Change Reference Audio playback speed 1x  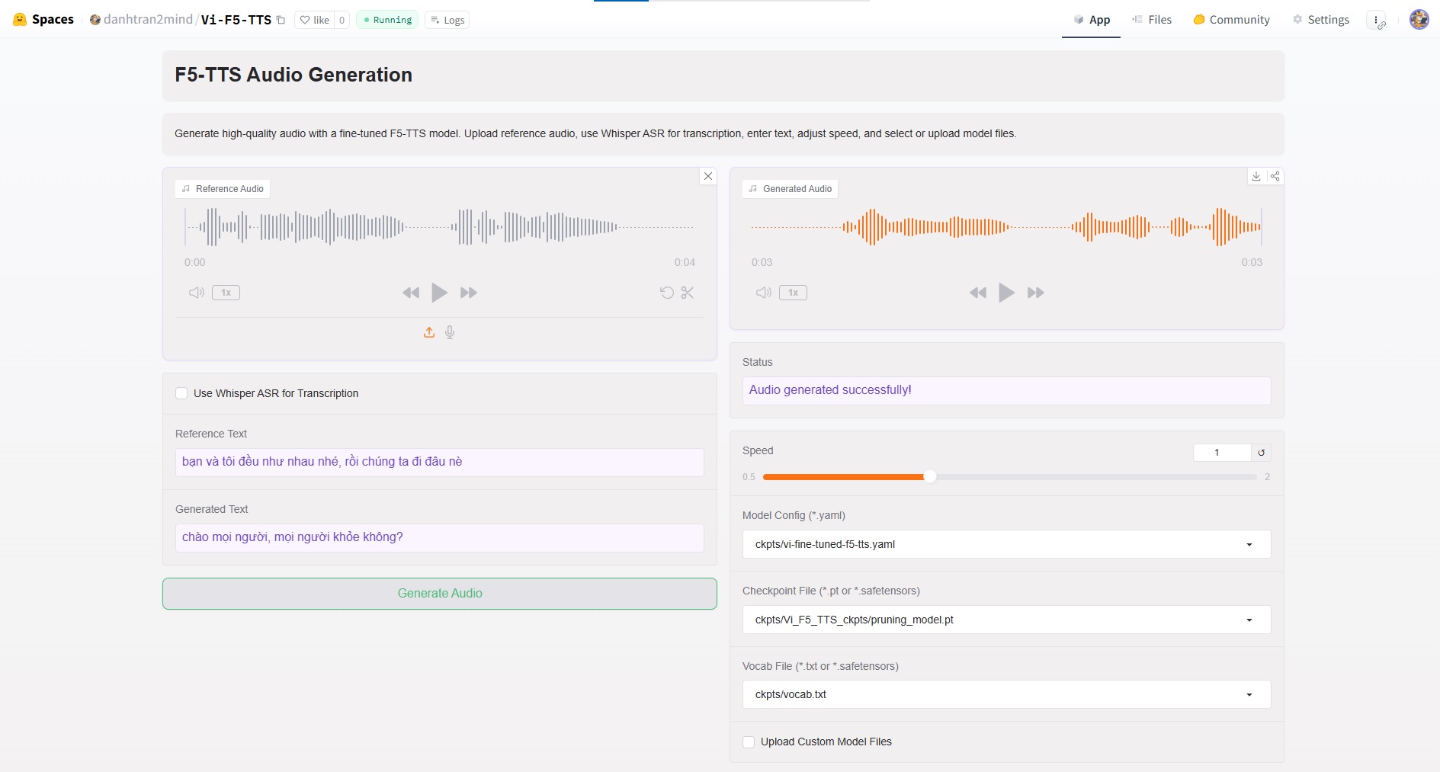click(x=226, y=293)
